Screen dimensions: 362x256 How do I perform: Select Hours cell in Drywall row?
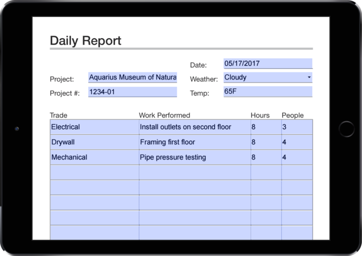[x=265, y=142]
